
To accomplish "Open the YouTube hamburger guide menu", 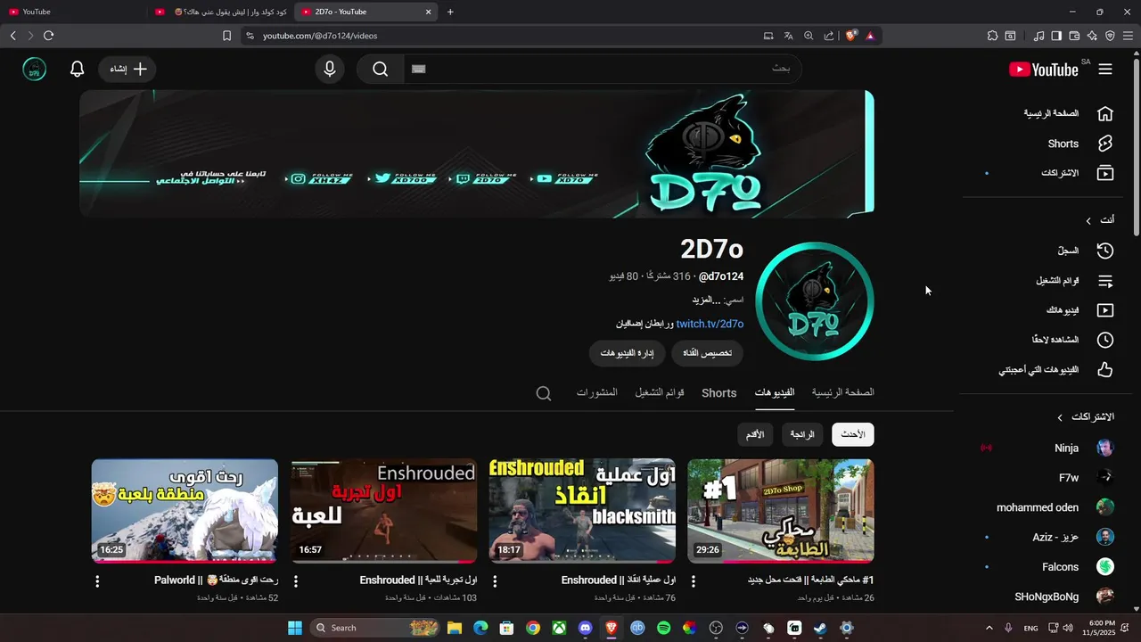I will [x=1105, y=69].
